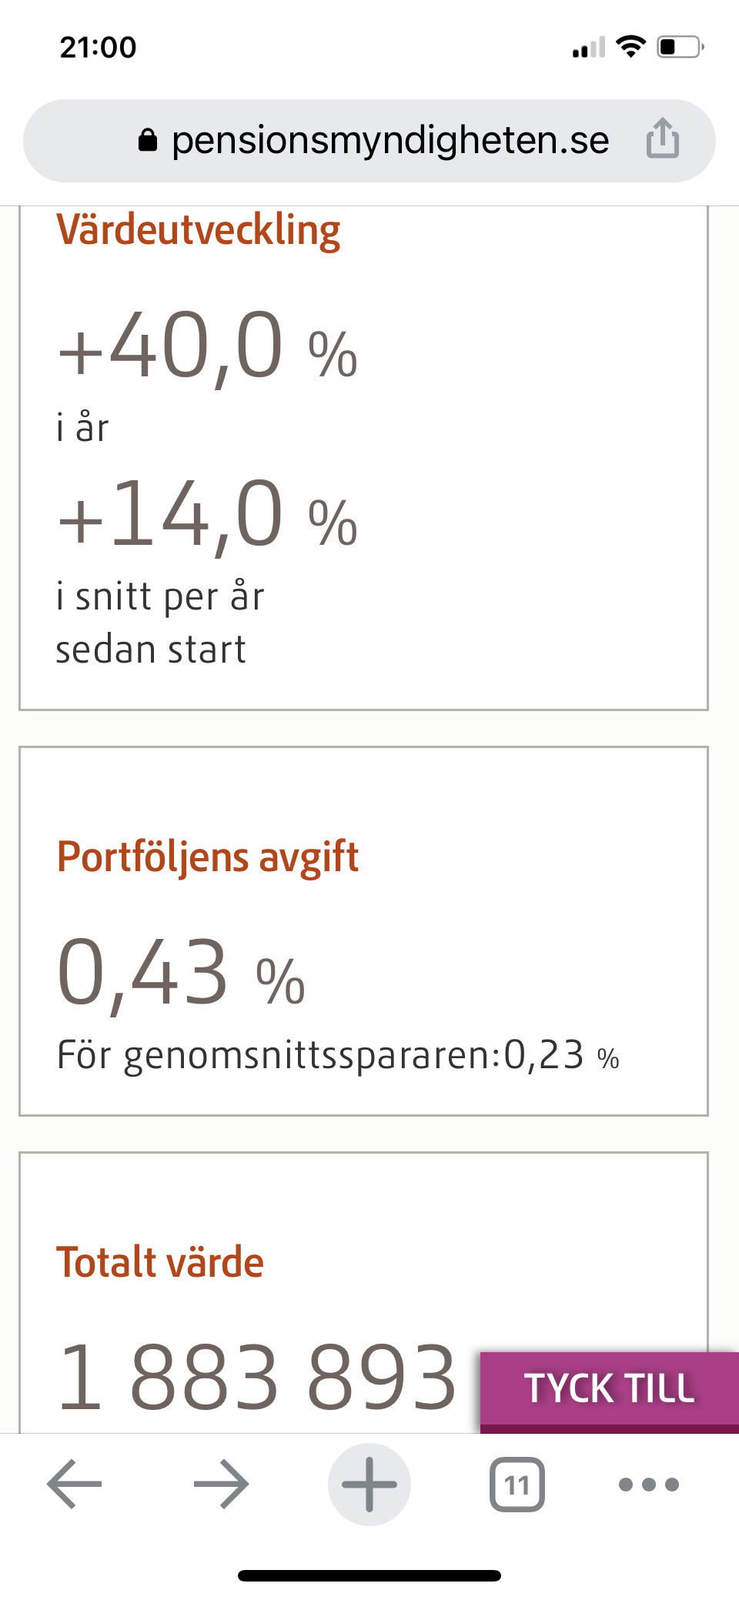Tap the padlock icon beside the URL
The image size is (739, 1600).
coord(148,140)
